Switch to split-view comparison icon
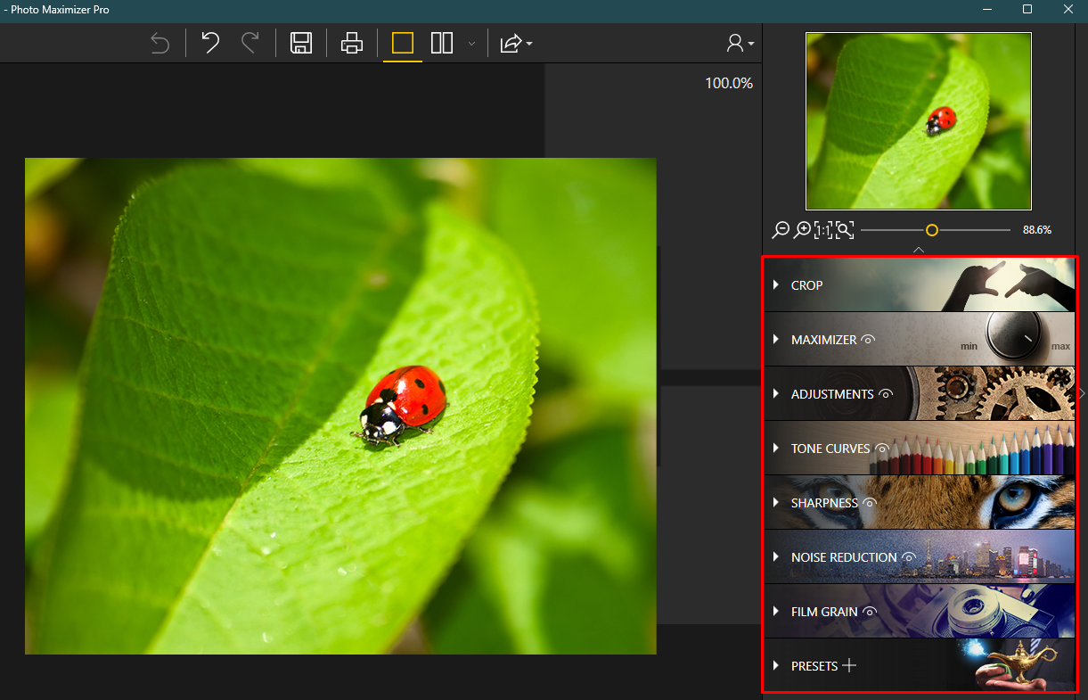This screenshot has height=700, width=1088. pos(441,42)
